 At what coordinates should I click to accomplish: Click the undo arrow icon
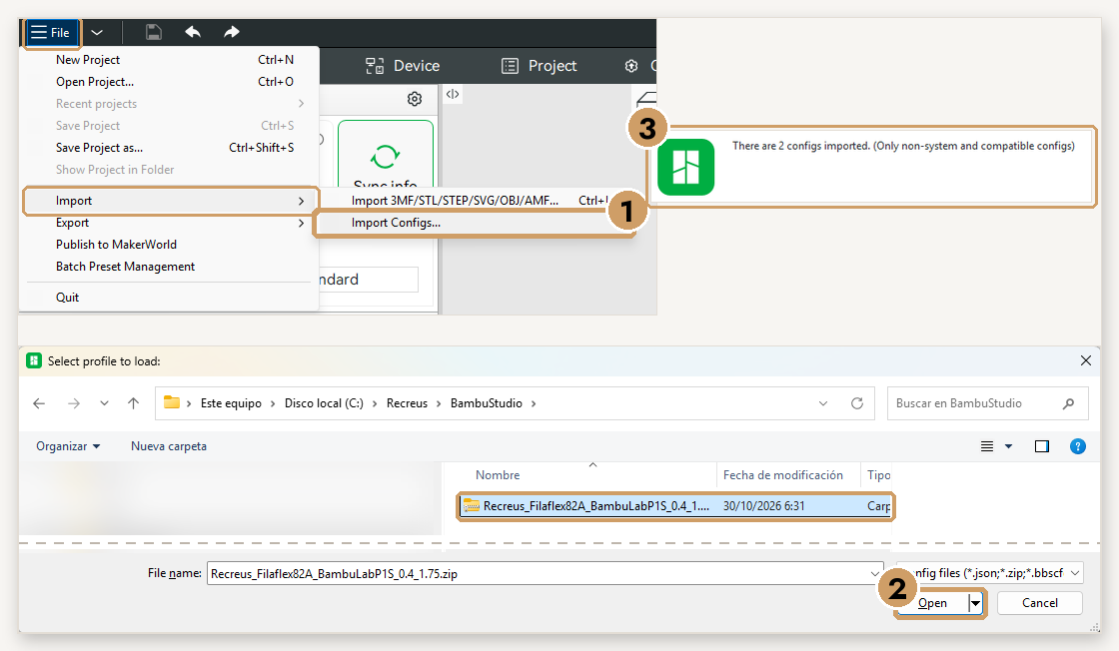coord(193,32)
